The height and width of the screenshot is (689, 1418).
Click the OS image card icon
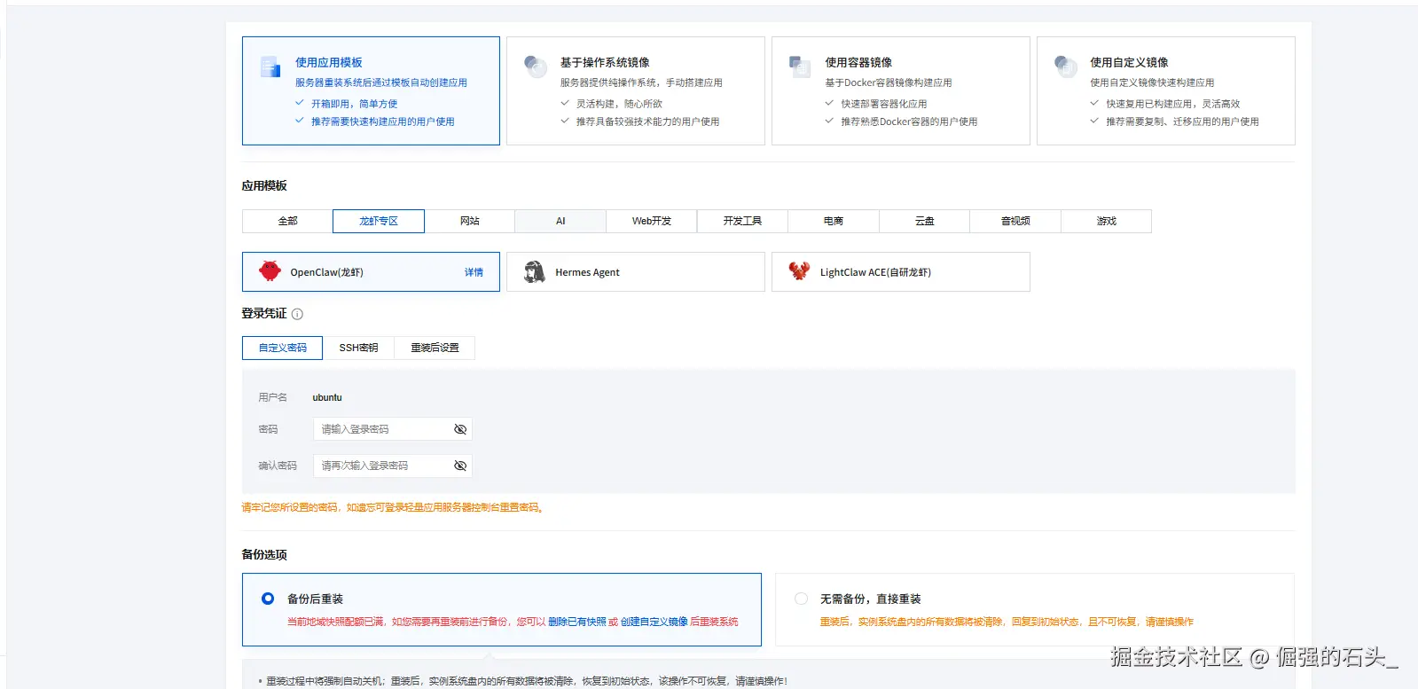[x=536, y=67]
